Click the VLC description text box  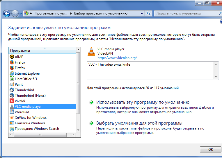pyautogui.click(x=150, y=71)
